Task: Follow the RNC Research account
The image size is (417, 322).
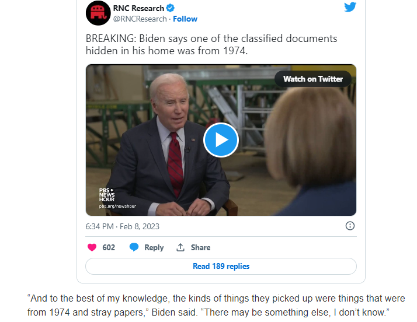Action: click(185, 19)
